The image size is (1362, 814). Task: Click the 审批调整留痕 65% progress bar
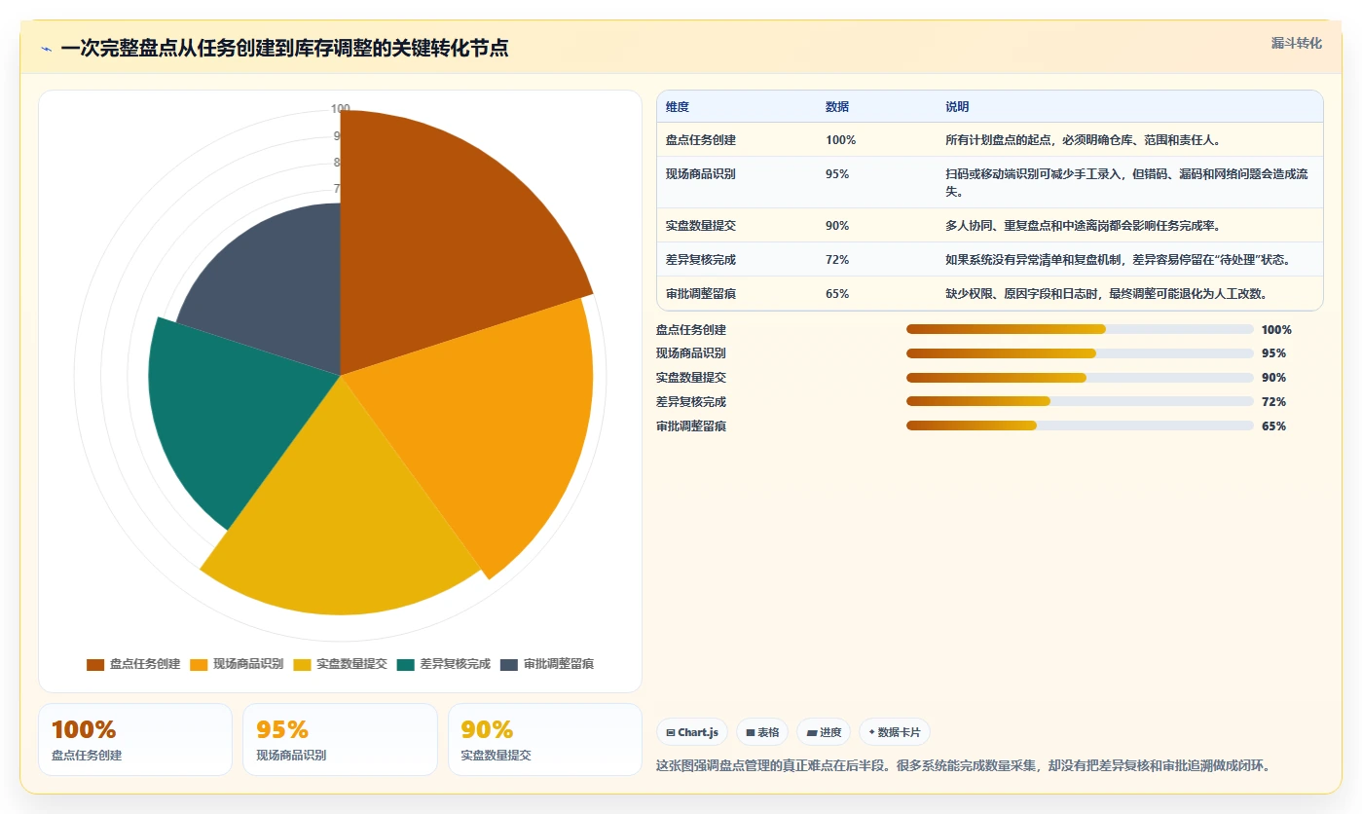tap(1080, 425)
